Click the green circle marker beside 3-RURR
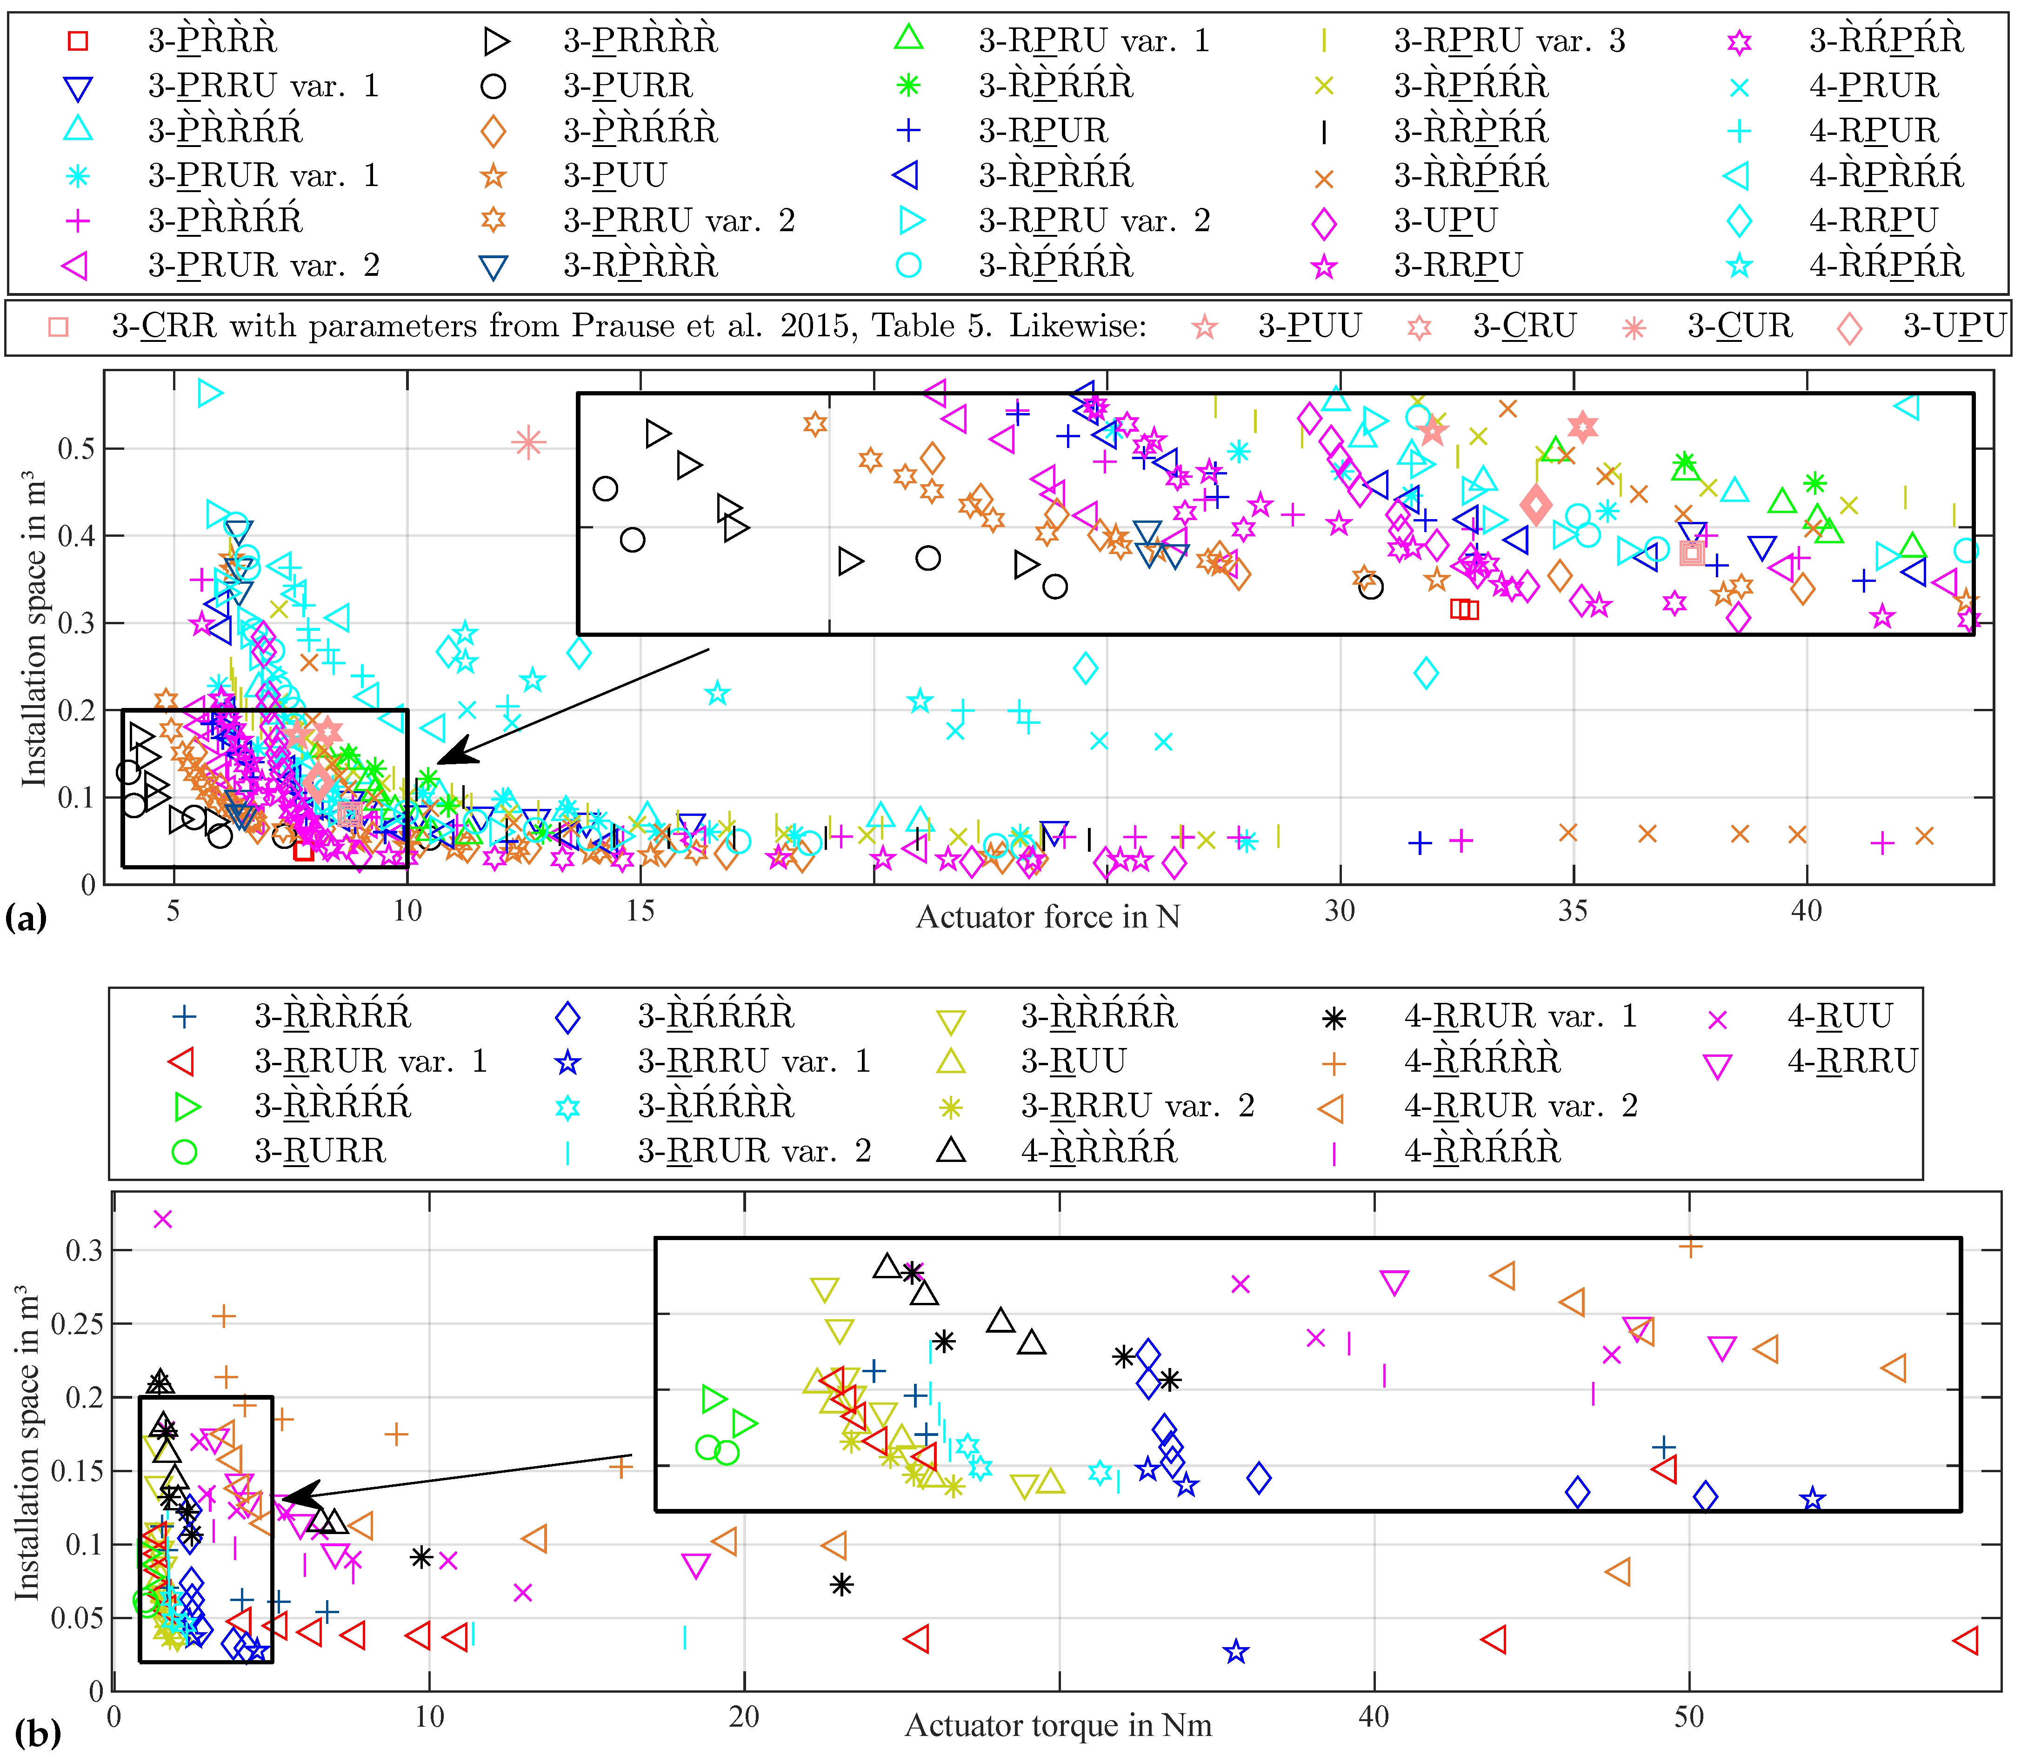 (184, 1152)
